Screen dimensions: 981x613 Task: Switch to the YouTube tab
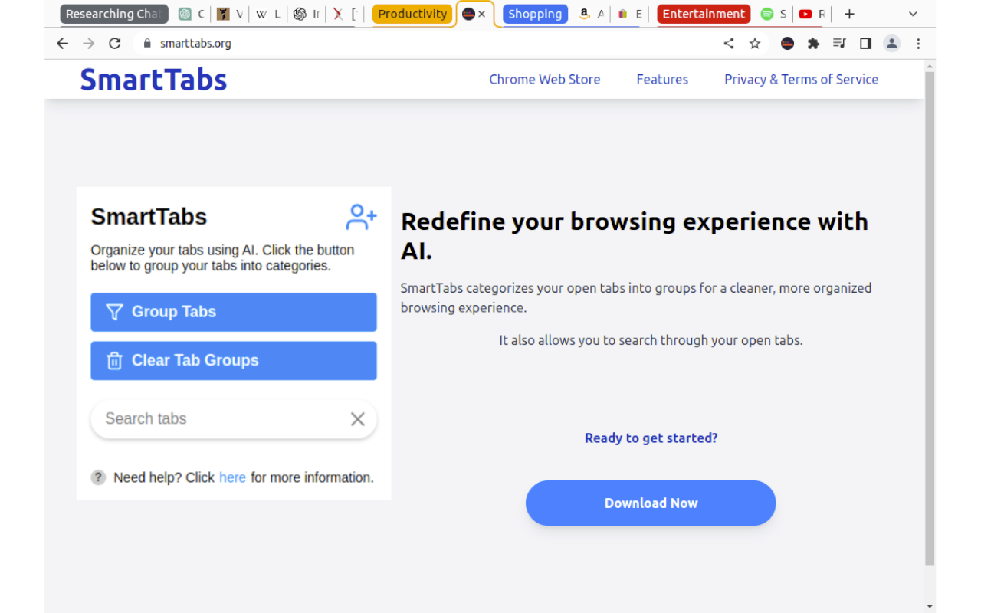point(812,14)
